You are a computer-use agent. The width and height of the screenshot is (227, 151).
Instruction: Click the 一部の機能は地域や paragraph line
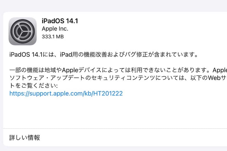(118, 70)
